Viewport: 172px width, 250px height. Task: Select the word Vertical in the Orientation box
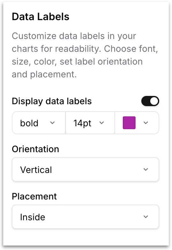[x=36, y=170]
